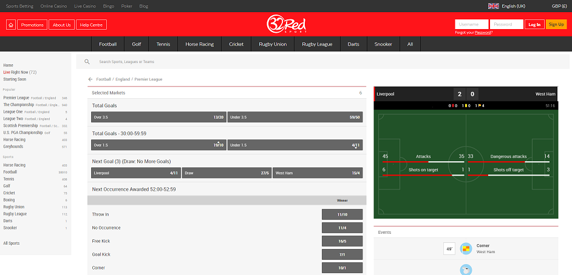The width and height of the screenshot is (572, 275).
Task: Click the About Us button
Action: click(x=62, y=25)
